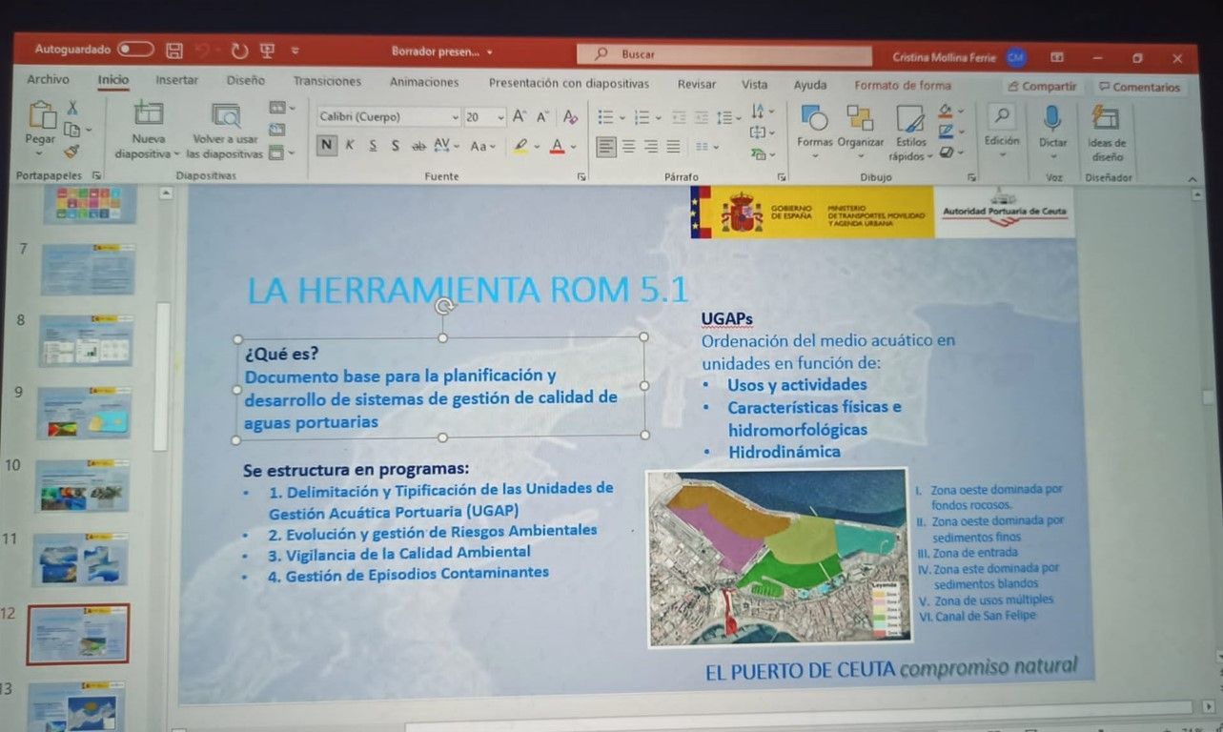This screenshot has width=1223, height=732.
Task: Open the Organizar arrange icon
Action: [x=860, y=117]
